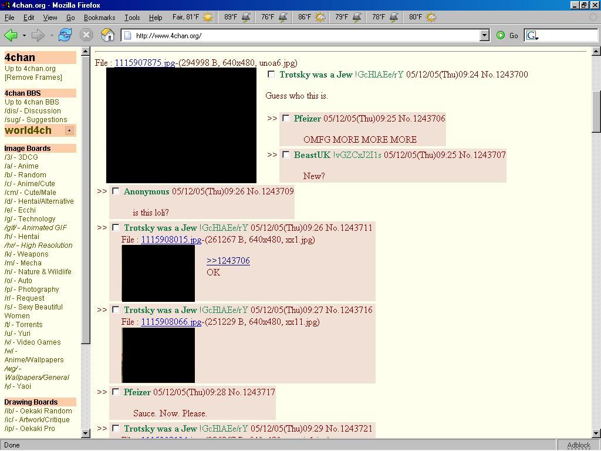Click the Back navigation arrow

11,35
